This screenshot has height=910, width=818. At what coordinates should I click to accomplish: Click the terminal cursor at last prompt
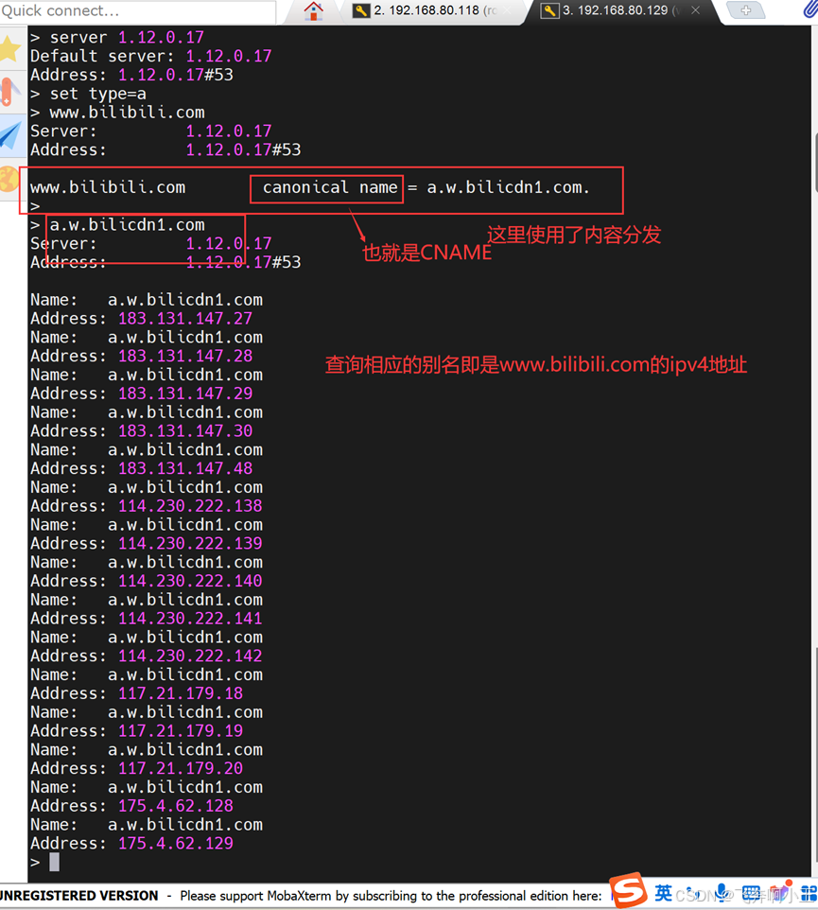[x=54, y=862]
